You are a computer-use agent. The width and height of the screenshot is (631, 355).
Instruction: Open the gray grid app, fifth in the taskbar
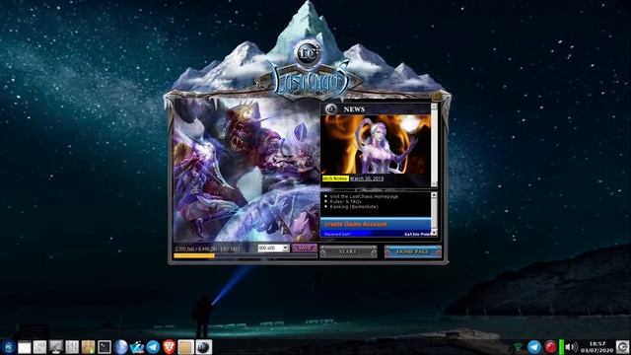pyautogui.click(x=72, y=347)
